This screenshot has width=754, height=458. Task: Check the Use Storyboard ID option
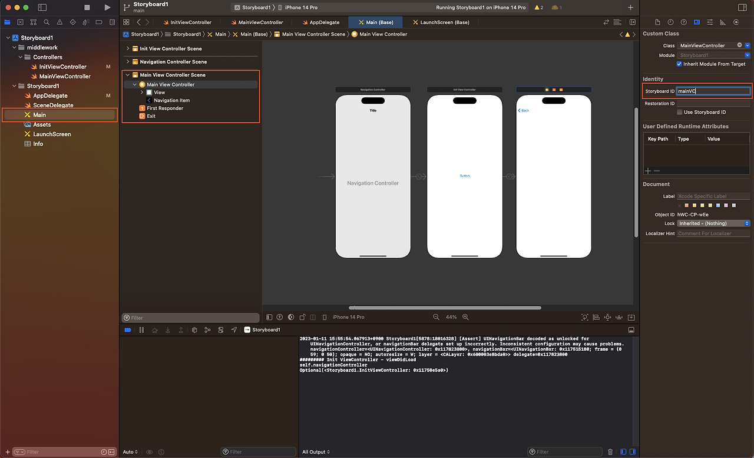(679, 112)
